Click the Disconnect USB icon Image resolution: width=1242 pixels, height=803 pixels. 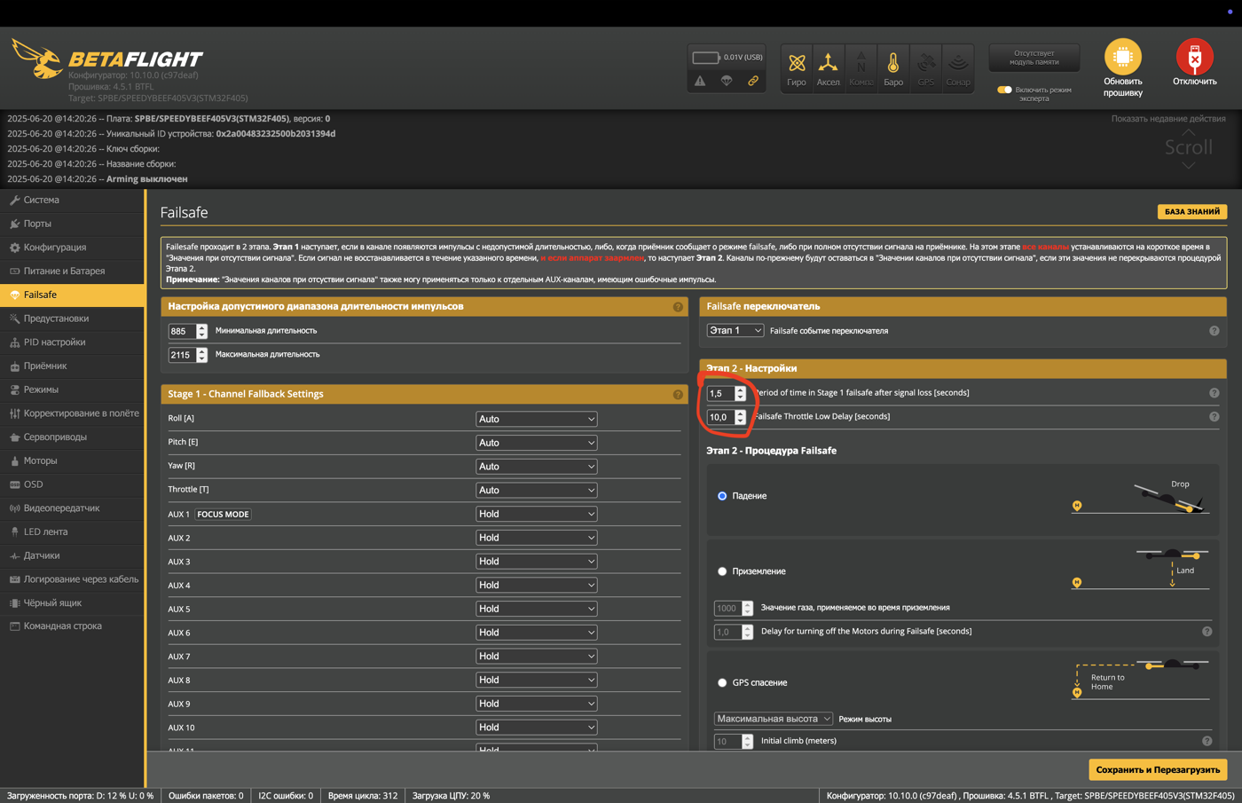1194,57
